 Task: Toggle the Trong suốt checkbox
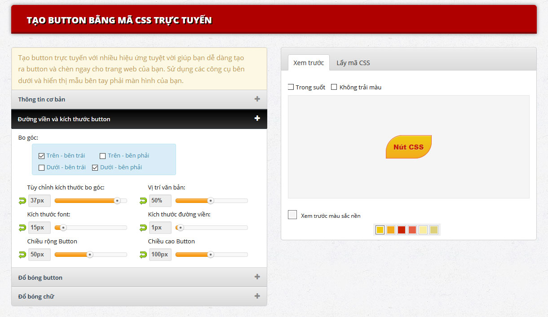tap(291, 87)
